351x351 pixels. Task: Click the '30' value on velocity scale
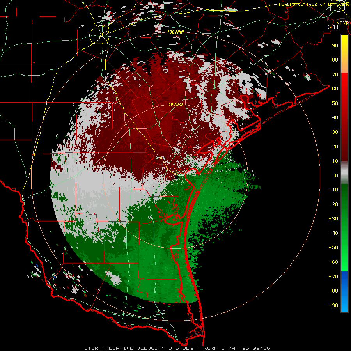[335, 132]
